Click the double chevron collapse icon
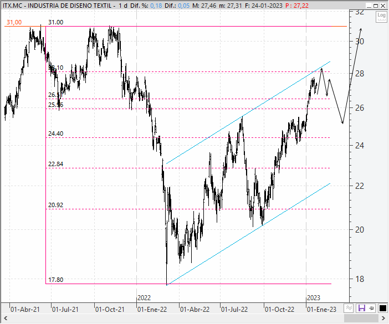 coord(349,308)
